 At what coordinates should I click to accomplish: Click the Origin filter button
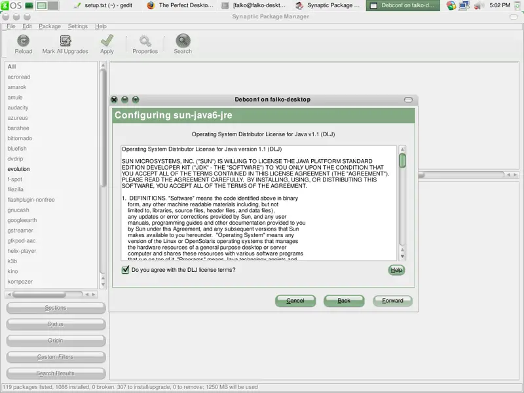[56, 341]
